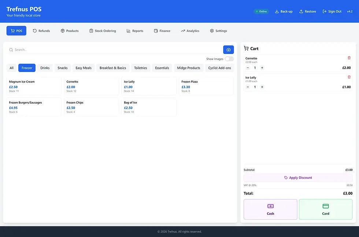Select Cyclist Add-ons category
Screen dimensions: 359x237
(x=219, y=68)
